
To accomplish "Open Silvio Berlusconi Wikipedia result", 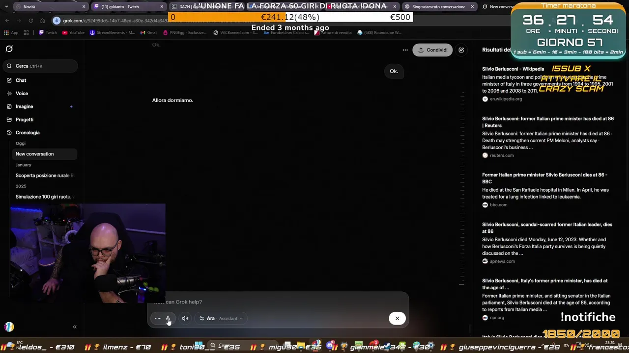I will click(x=513, y=69).
